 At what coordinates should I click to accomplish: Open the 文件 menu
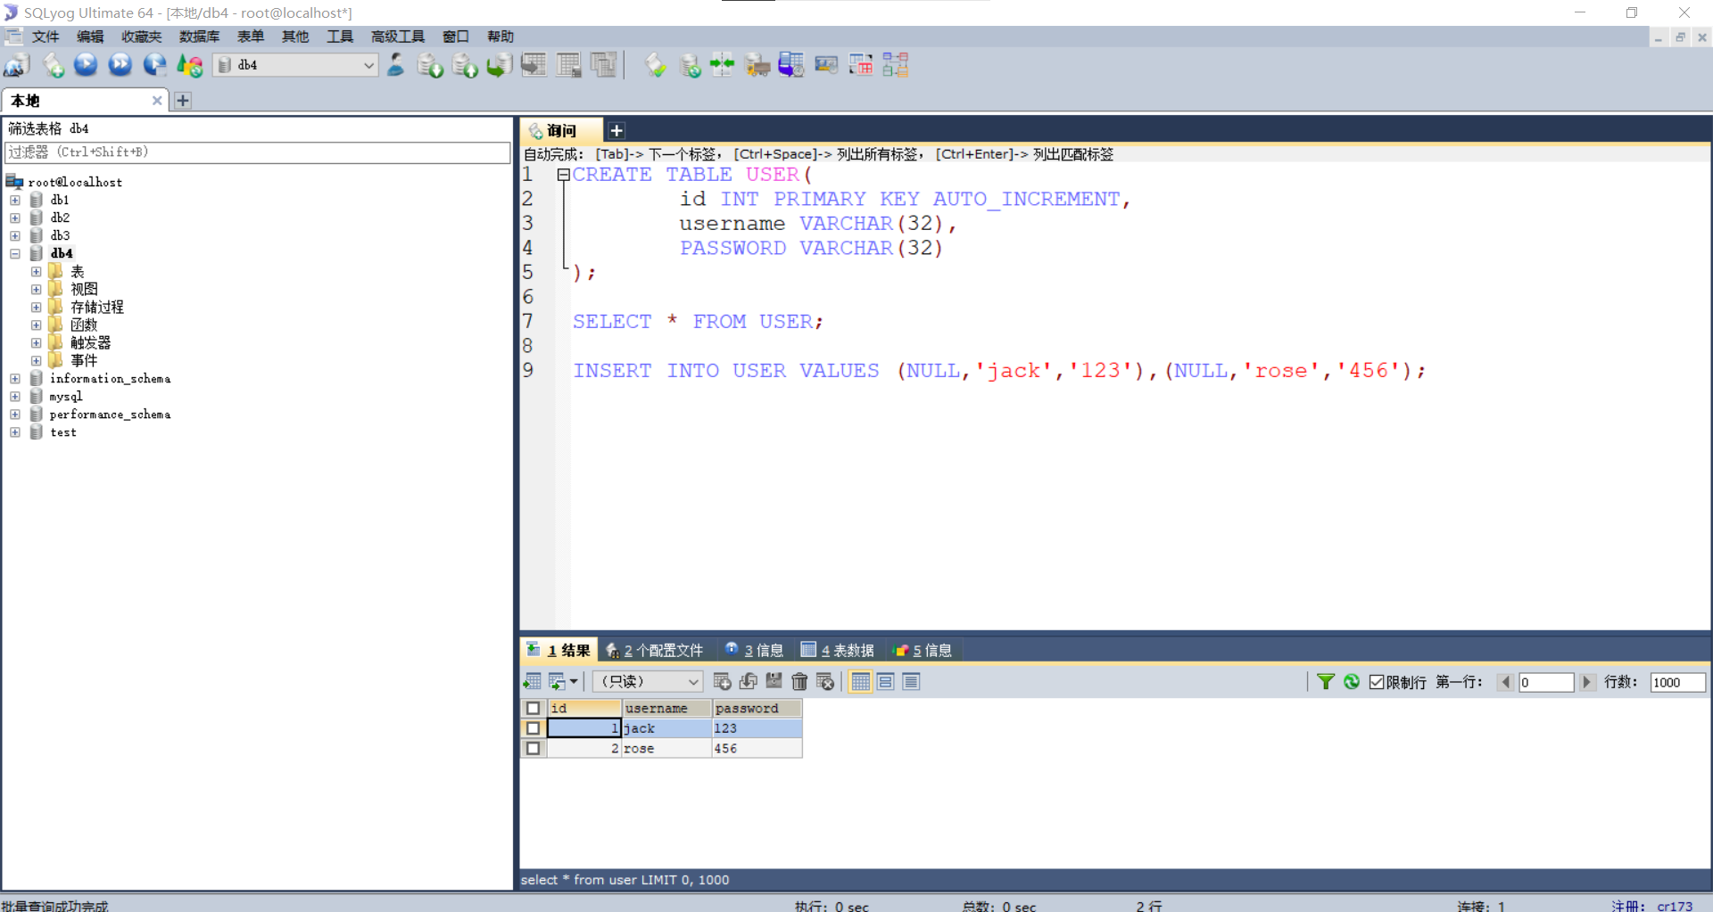point(46,37)
